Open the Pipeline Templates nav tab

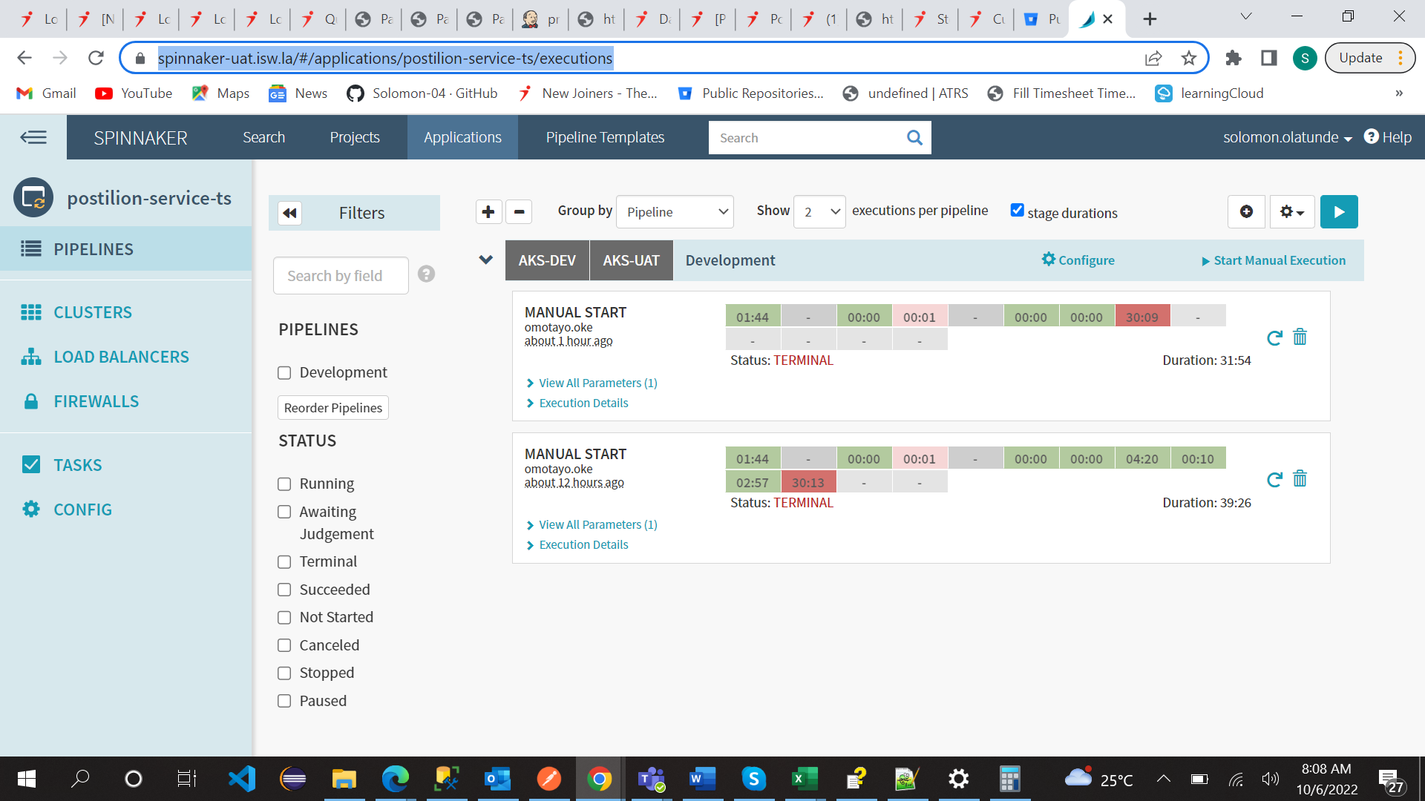click(x=605, y=137)
